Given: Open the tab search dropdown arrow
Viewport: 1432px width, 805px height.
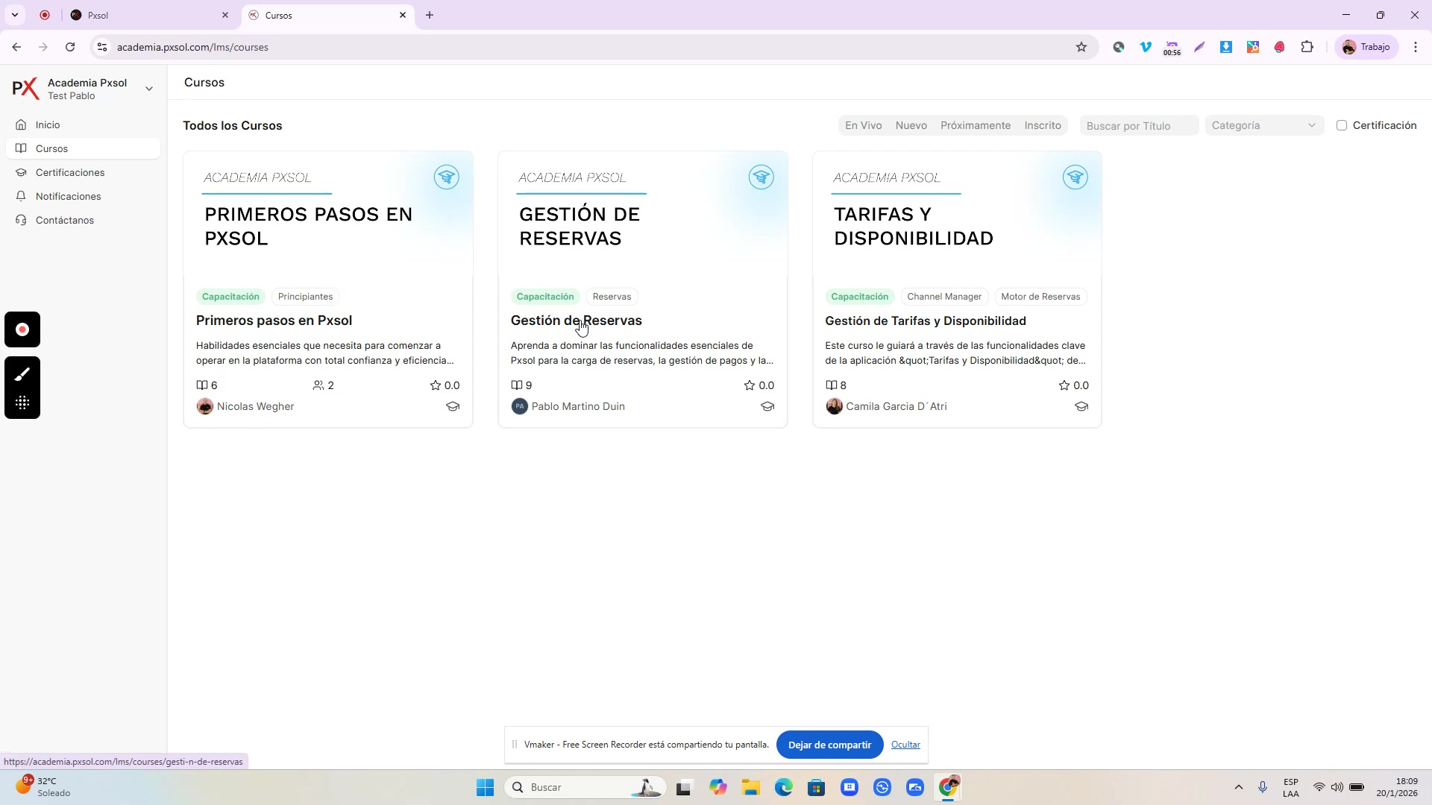Looking at the screenshot, I should (14, 15).
